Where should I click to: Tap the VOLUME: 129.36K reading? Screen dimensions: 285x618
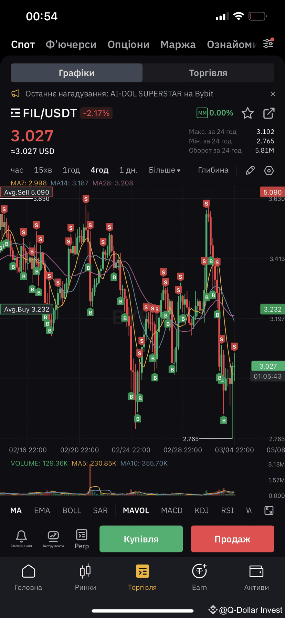[40, 463]
